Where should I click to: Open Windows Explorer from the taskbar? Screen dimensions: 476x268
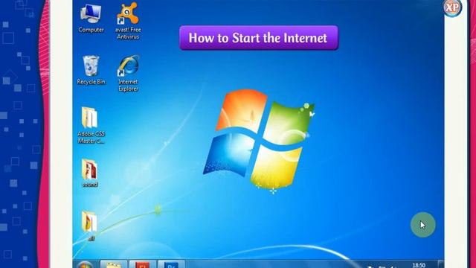pyautogui.click(x=114, y=264)
